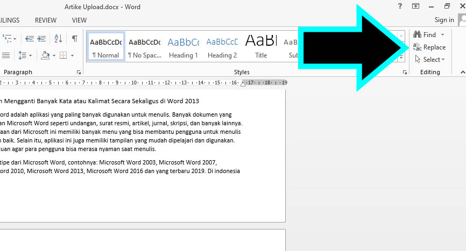Viewport: 466px width, 251px height.
Task: Open Word Help question mark icon
Action: coord(400,6)
